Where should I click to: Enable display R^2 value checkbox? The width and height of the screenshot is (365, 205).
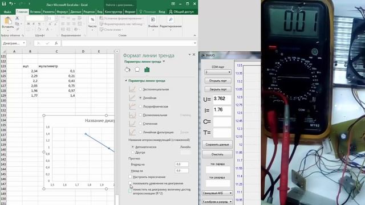[x=130, y=191]
